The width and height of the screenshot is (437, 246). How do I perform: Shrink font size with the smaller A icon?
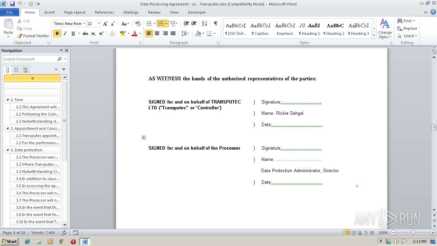click(x=113, y=24)
